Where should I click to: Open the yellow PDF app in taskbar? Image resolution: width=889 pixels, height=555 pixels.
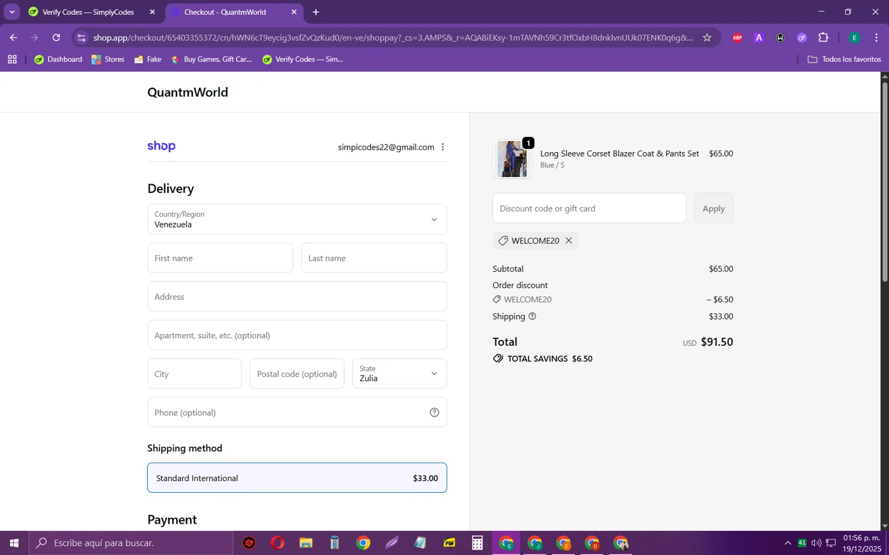(449, 543)
